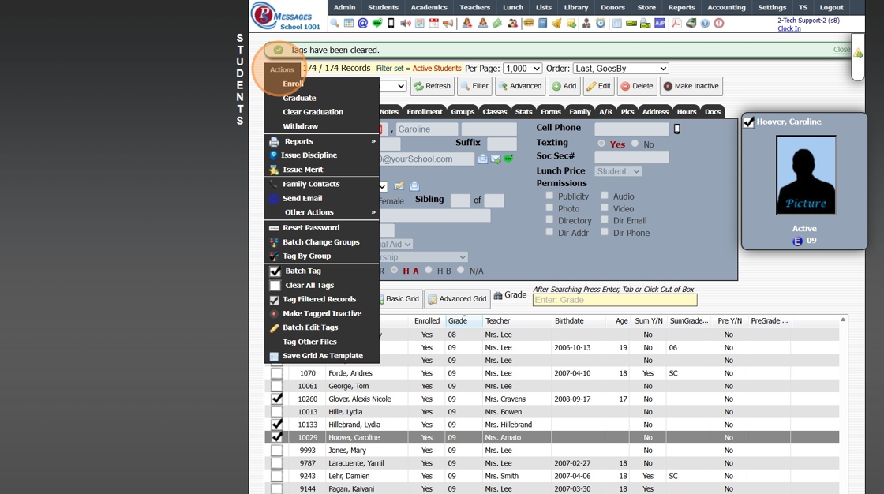Open the Order dropdown showing Last, GoesBy
Screen dimensions: 884x494
click(x=620, y=69)
